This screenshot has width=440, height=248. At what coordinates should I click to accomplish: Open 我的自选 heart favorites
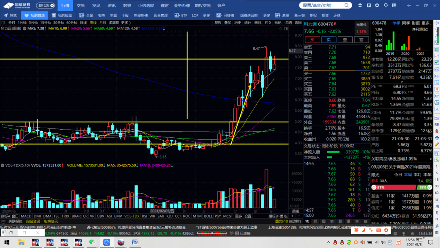click(x=34, y=15)
